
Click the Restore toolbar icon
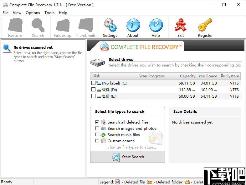15,25
